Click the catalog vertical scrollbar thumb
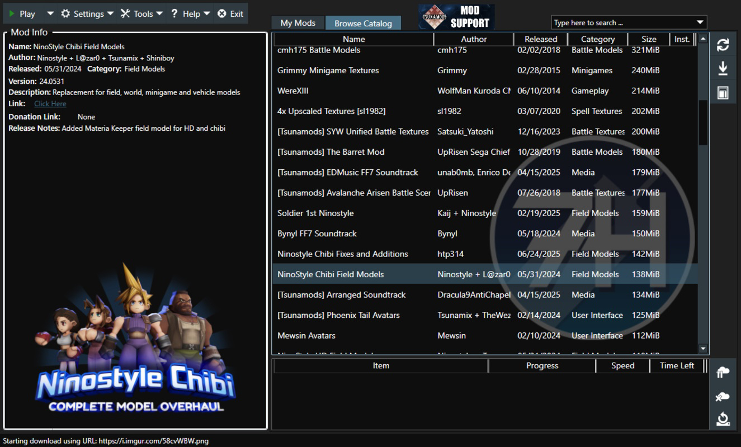The image size is (741, 447). pyautogui.click(x=703, y=123)
